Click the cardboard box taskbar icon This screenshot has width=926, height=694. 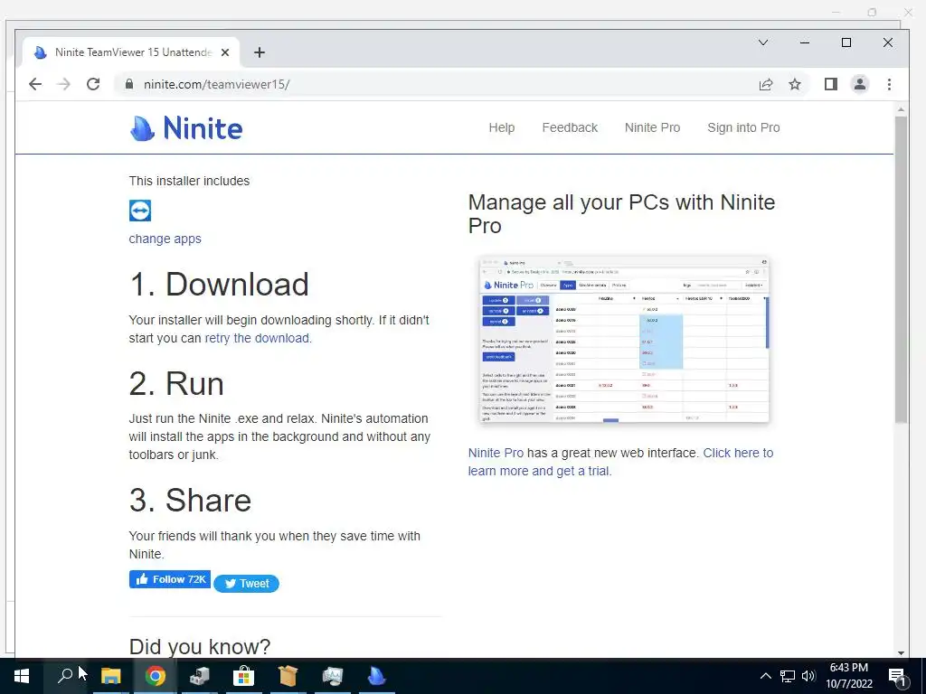point(288,676)
